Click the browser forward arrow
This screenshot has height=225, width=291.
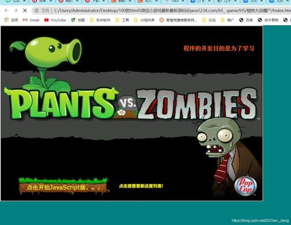click(16, 10)
